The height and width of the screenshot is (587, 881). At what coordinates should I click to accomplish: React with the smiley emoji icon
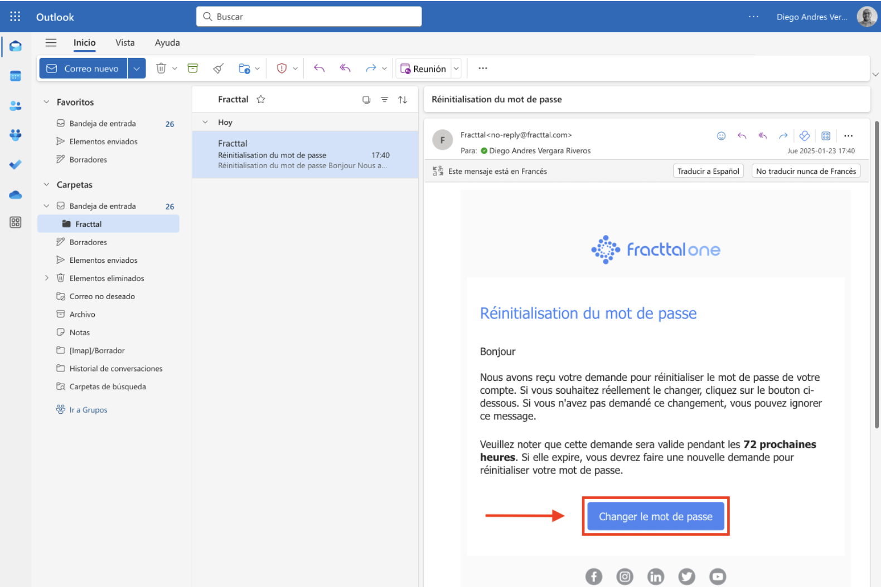tap(721, 136)
